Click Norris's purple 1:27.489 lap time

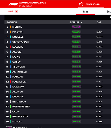click(76, 27)
